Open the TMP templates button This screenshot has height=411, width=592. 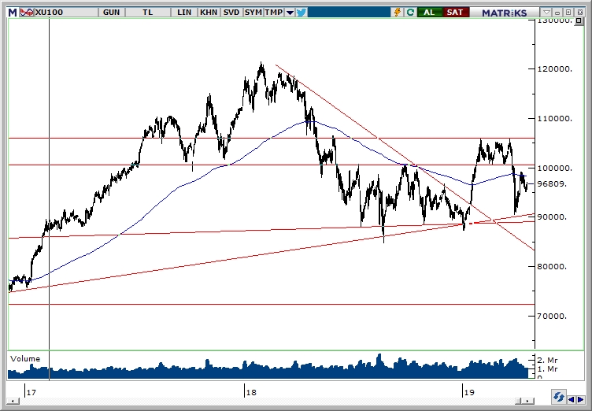[x=274, y=13]
